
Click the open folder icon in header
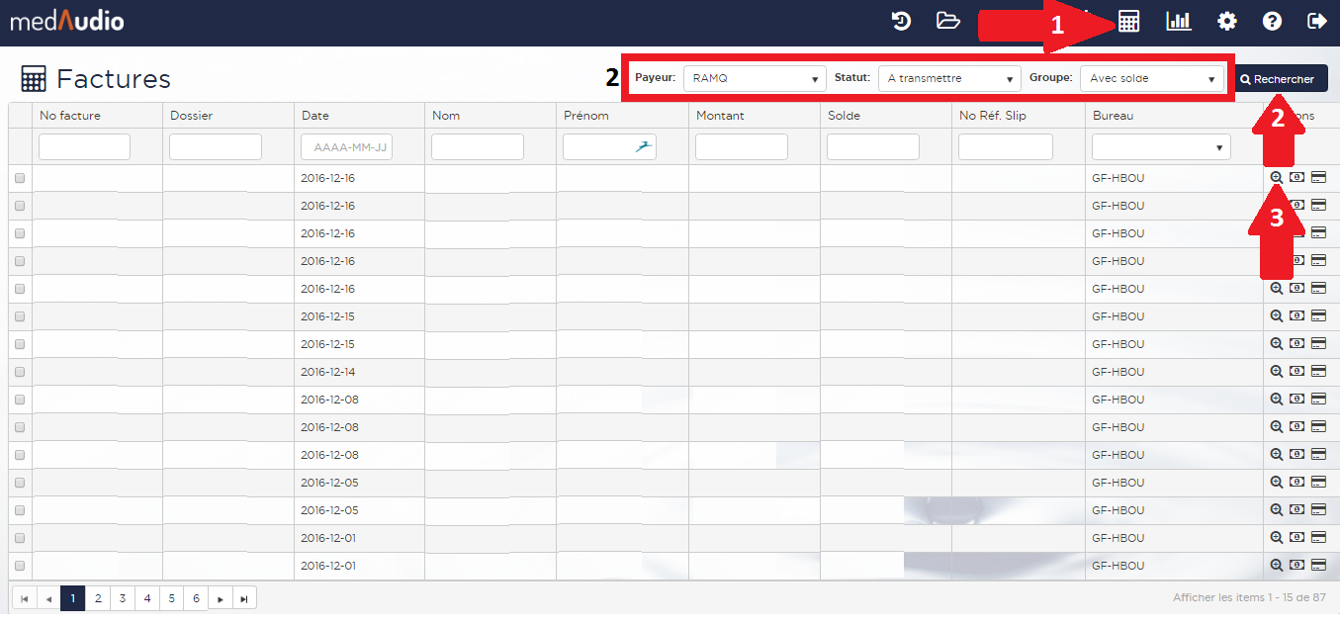click(x=948, y=21)
